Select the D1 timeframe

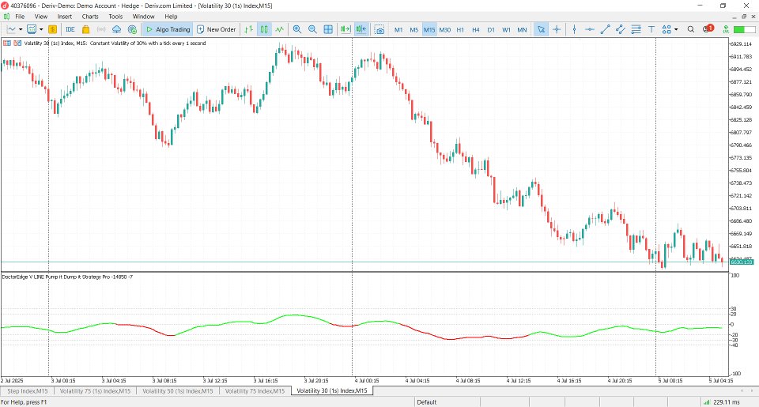pos(491,29)
